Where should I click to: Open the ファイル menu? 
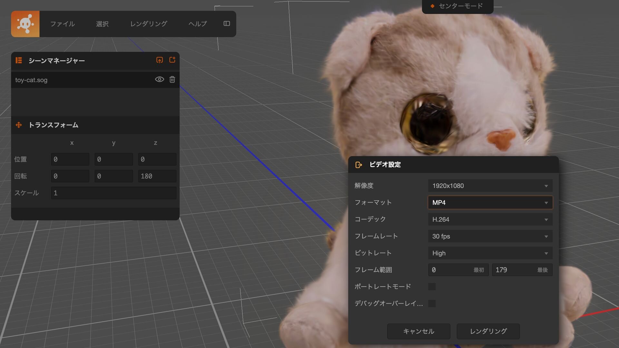(63, 24)
